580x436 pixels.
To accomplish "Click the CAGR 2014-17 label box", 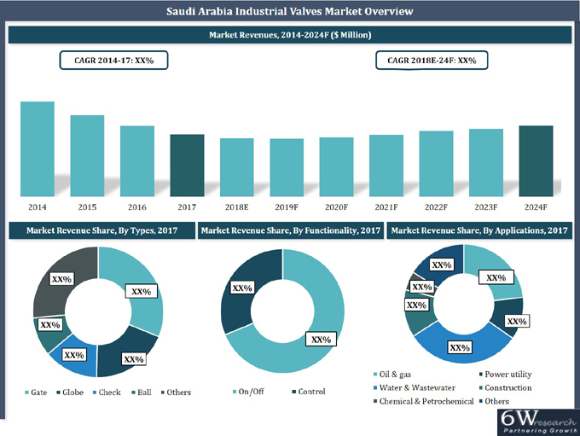I will [114, 61].
